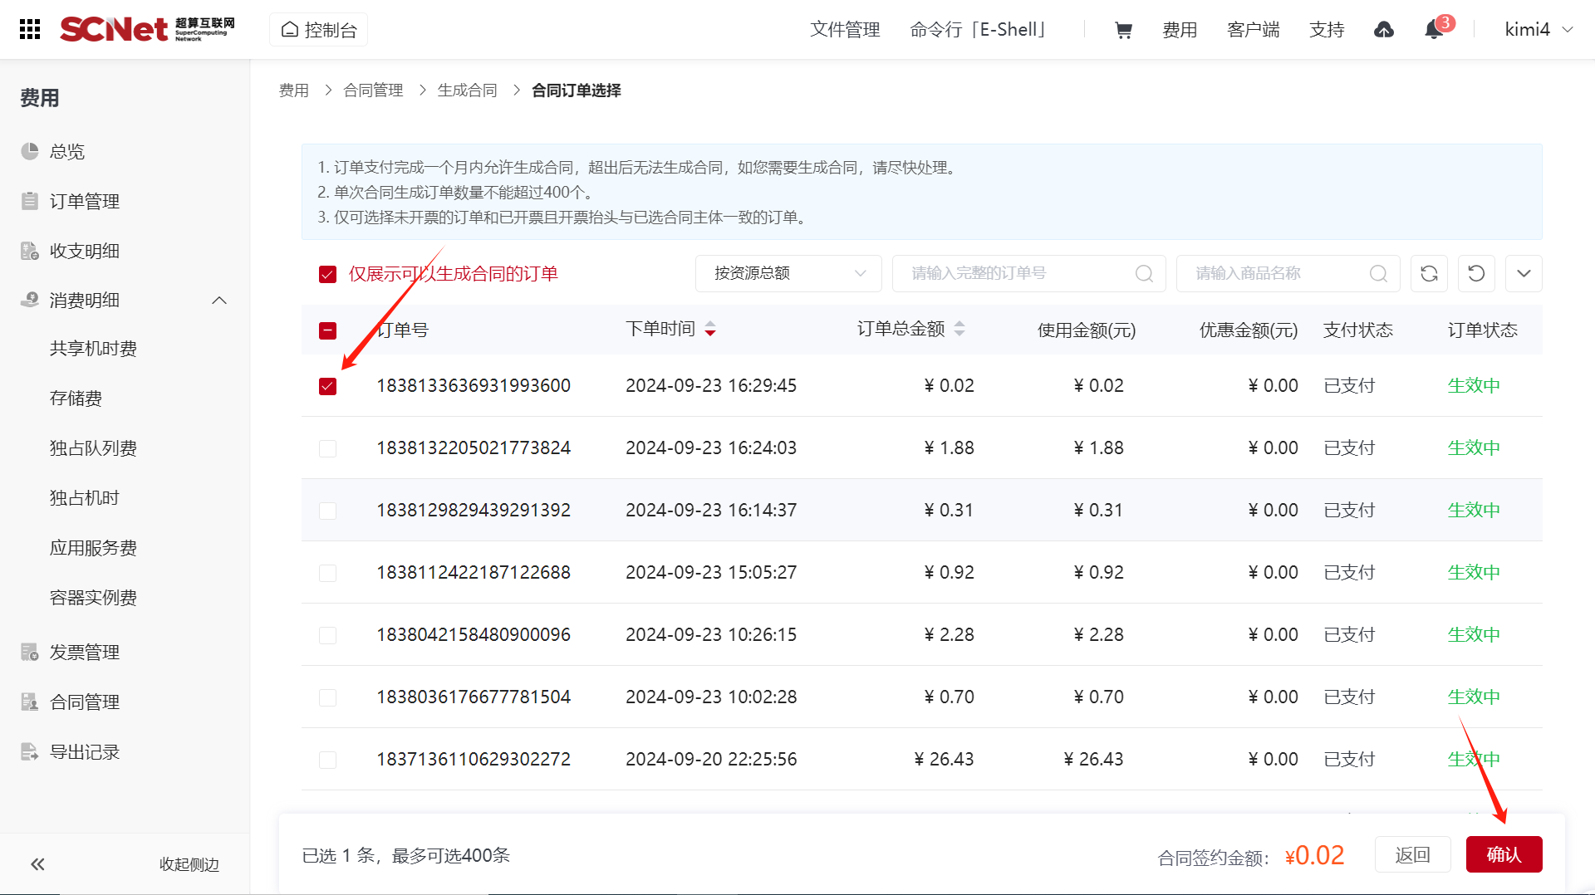
Task: Uncheck only show contract-eligible orders checkbox
Action: (x=327, y=274)
